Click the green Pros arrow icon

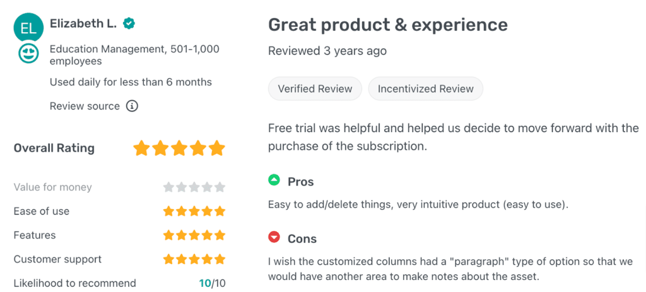pos(274,181)
